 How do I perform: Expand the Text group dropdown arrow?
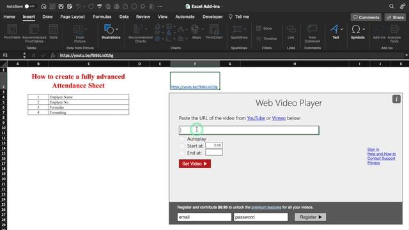(342, 29)
